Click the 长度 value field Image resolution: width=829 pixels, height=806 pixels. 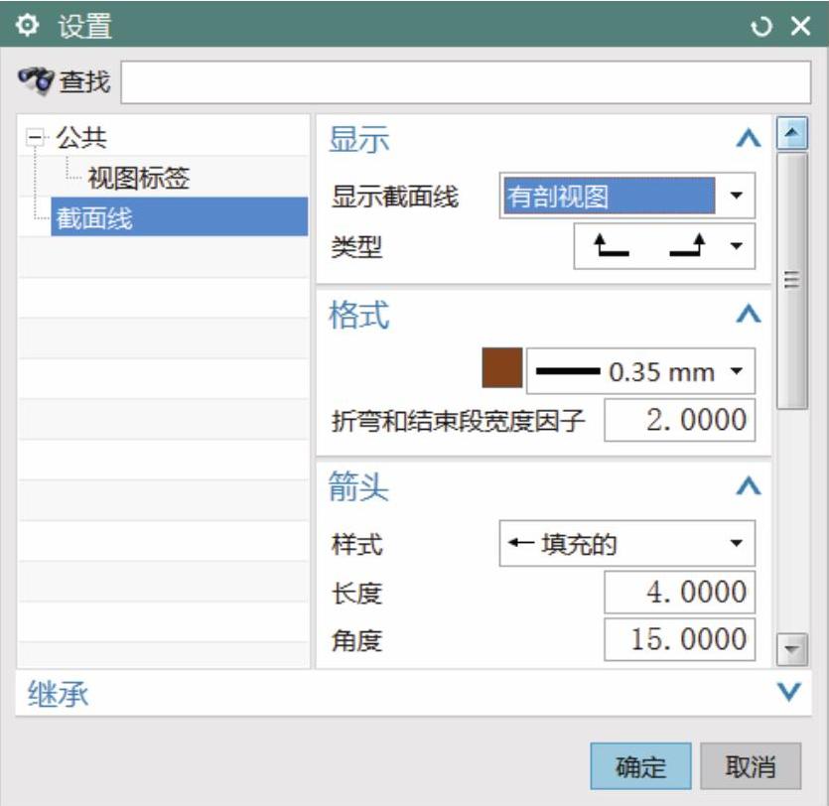pyautogui.click(x=679, y=593)
